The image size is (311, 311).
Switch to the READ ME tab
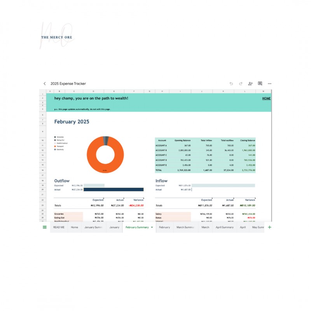point(59,227)
